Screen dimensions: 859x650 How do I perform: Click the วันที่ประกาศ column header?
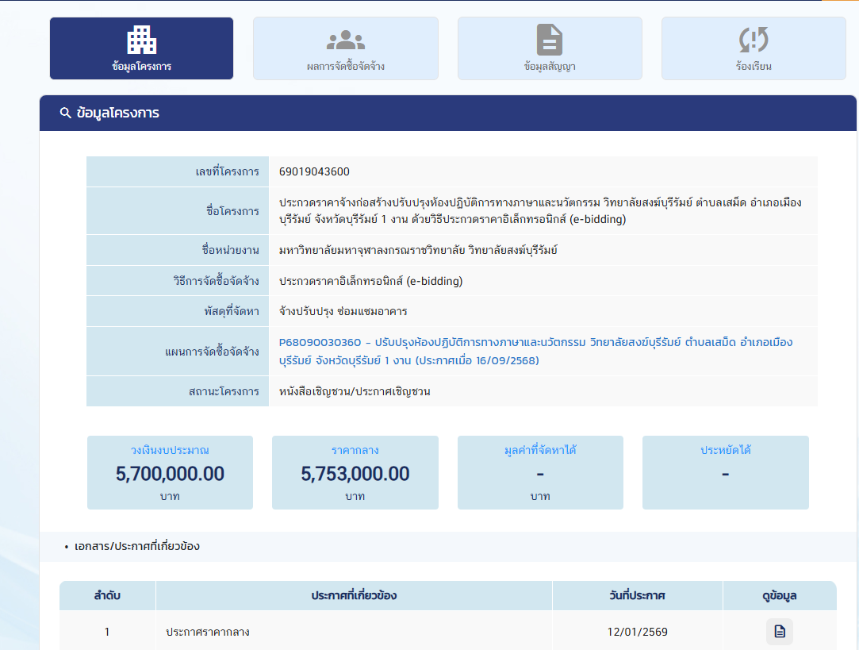(637, 595)
